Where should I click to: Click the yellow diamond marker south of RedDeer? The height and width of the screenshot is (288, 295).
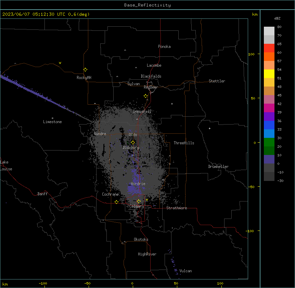(145, 96)
